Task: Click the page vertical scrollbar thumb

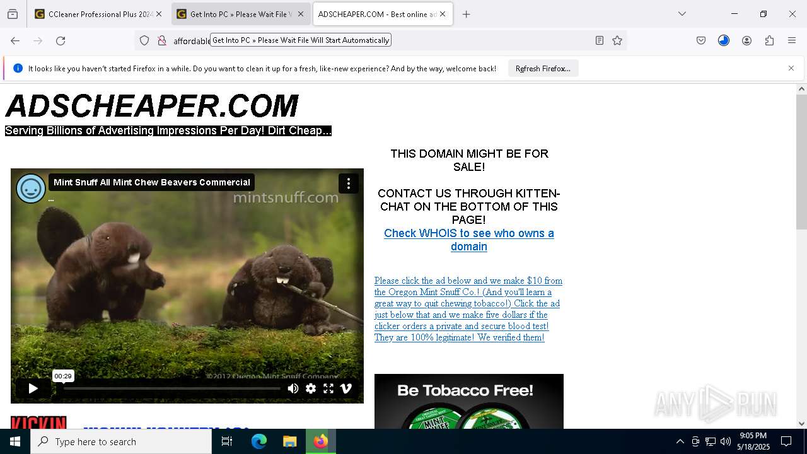Action: tap(801, 162)
